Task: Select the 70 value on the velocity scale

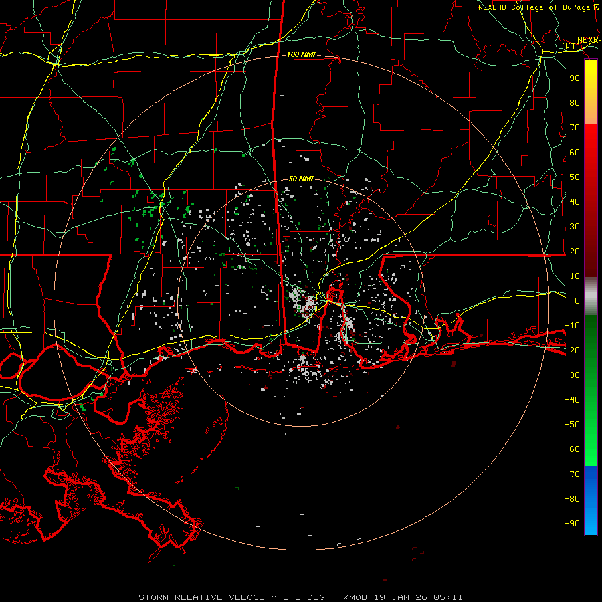Action: point(575,128)
